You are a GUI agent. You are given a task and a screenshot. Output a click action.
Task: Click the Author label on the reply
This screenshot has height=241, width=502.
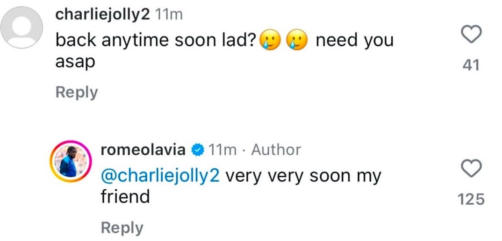click(x=276, y=150)
